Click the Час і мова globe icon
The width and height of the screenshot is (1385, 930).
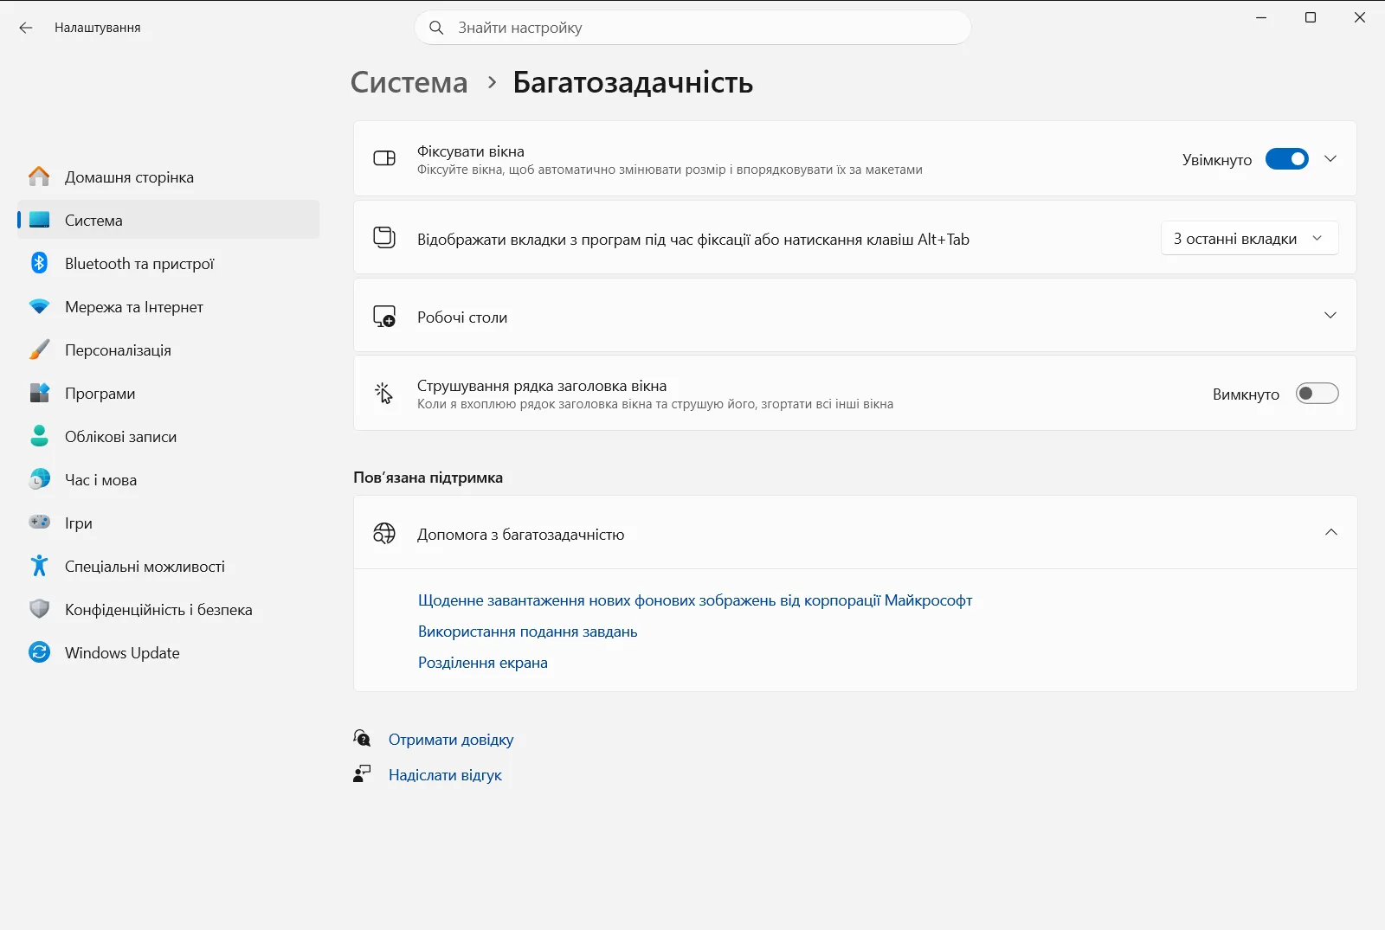click(x=39, y=479)
